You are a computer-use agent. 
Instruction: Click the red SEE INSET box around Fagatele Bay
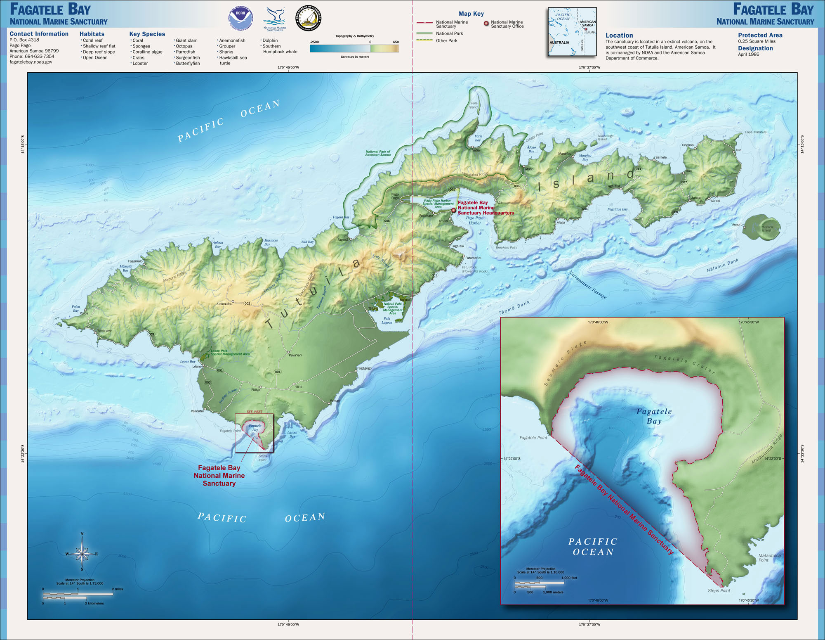tap(254, 433)
